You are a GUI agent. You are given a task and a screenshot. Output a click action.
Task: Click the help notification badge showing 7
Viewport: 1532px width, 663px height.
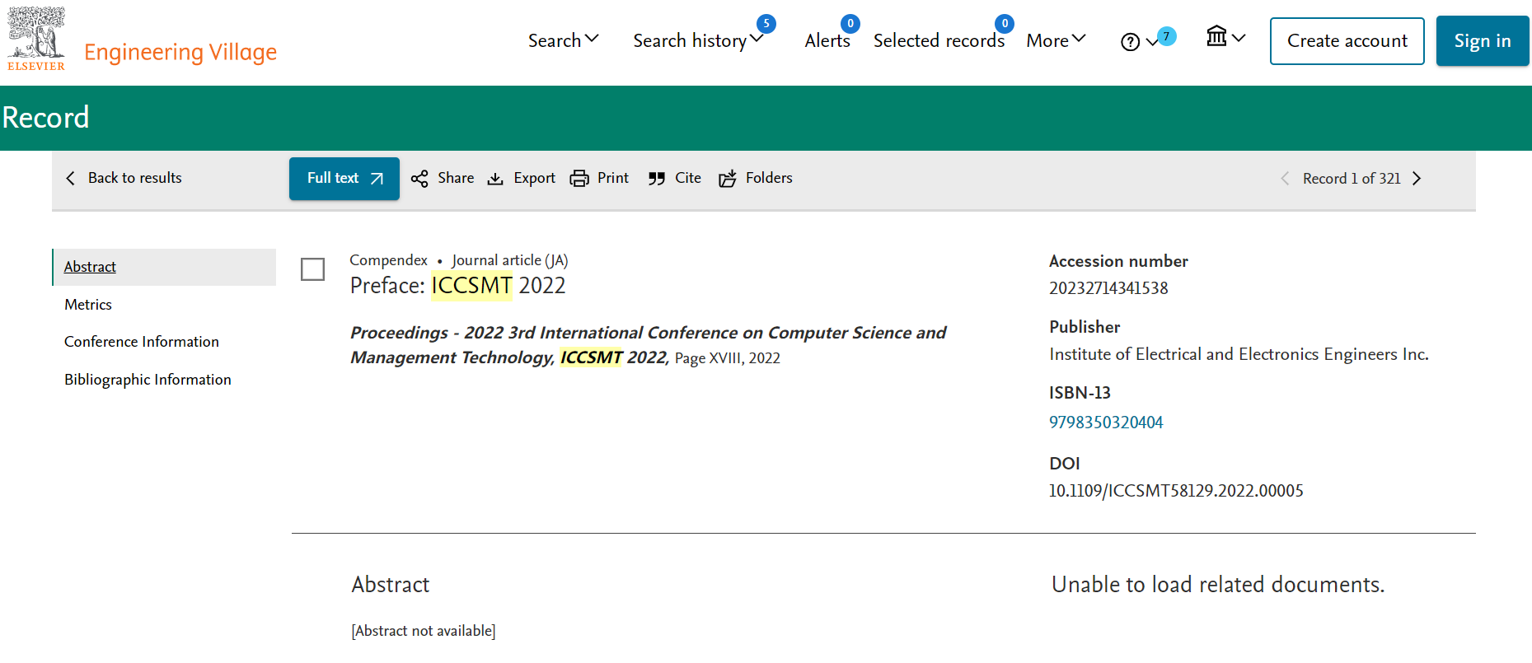click(x=1166, y=36)
